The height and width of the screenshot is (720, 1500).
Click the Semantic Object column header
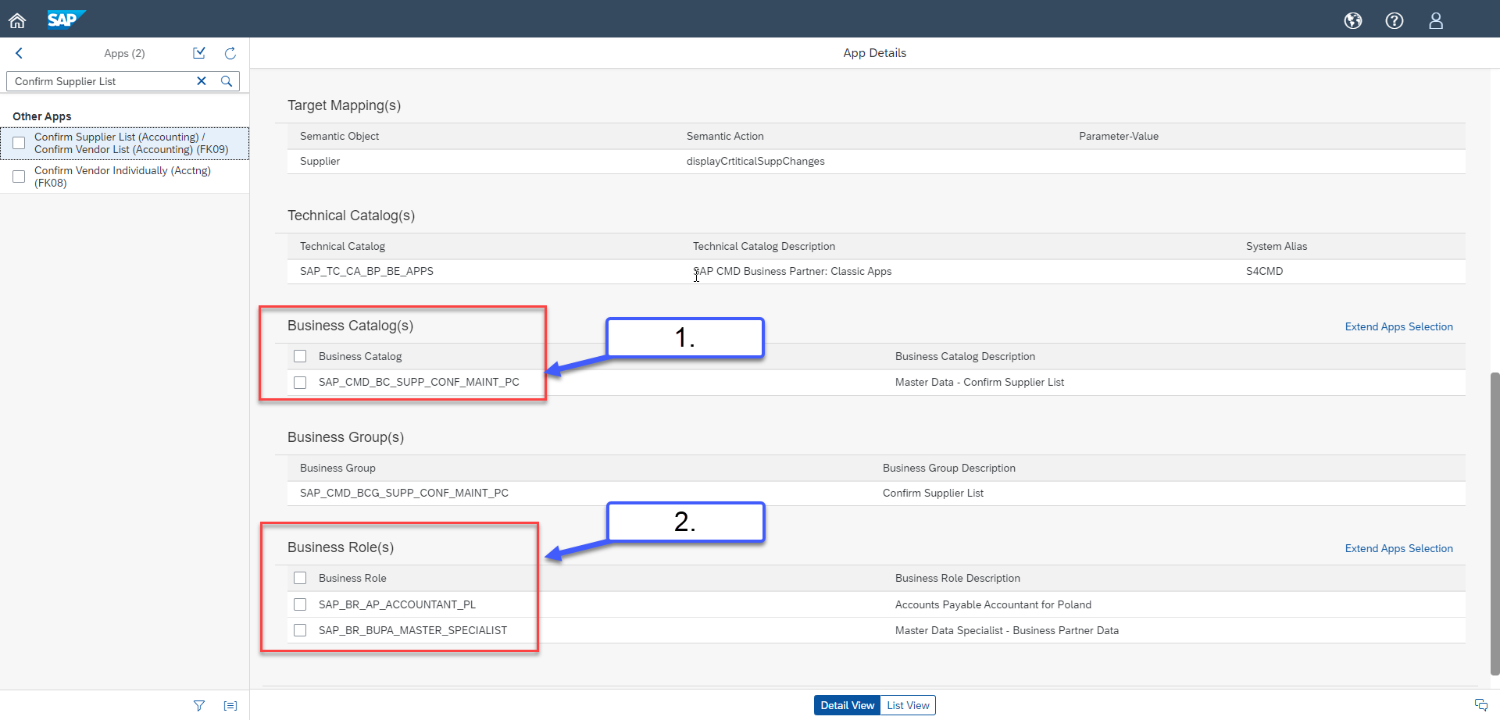(339, 136)
